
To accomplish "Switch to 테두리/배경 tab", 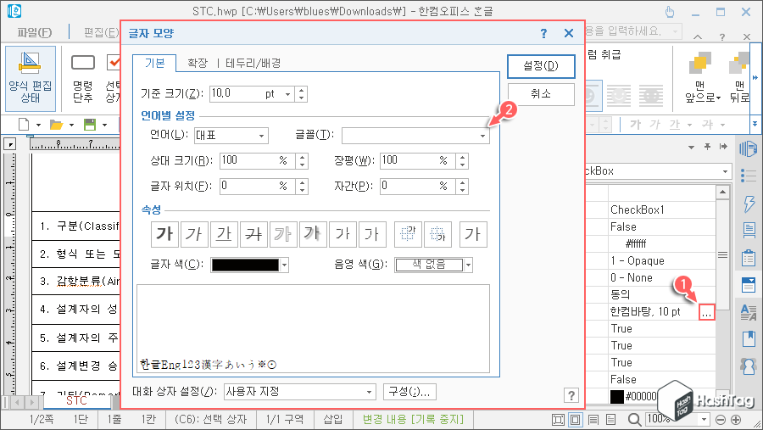I will point(253,64).
